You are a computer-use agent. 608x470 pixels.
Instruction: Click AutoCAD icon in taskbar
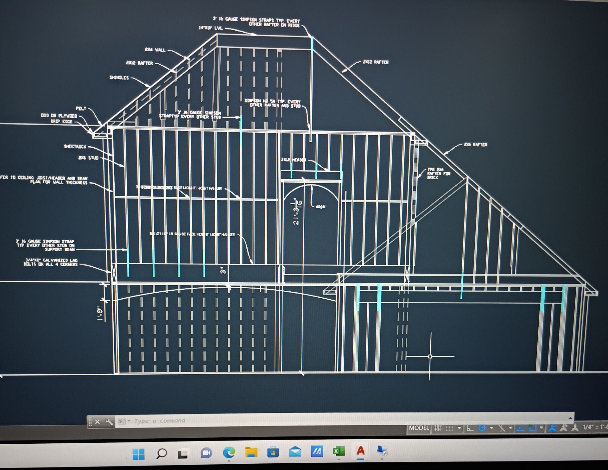tap(360, 451)
